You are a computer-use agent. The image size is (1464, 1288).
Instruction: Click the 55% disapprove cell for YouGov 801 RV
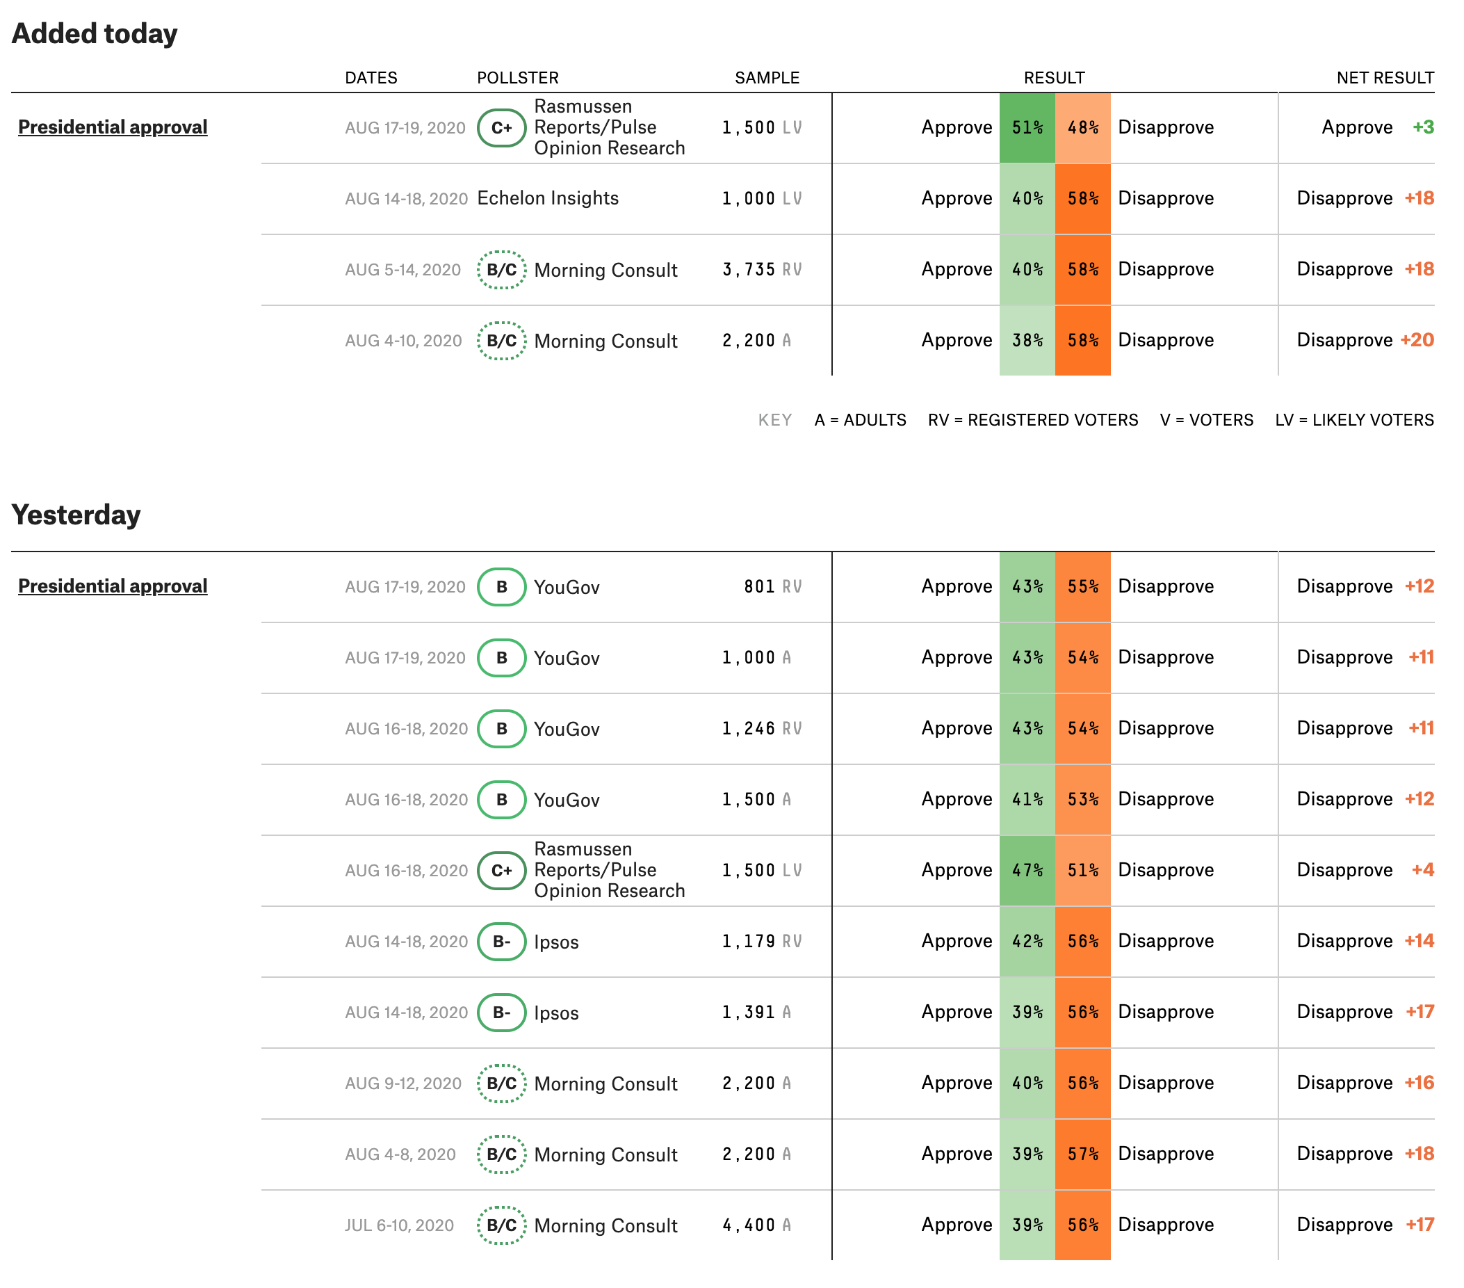tap(1083, 586)
